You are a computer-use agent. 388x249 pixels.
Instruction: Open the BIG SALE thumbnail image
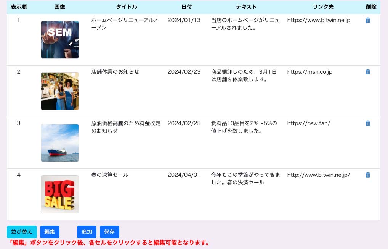pos(60,194)
